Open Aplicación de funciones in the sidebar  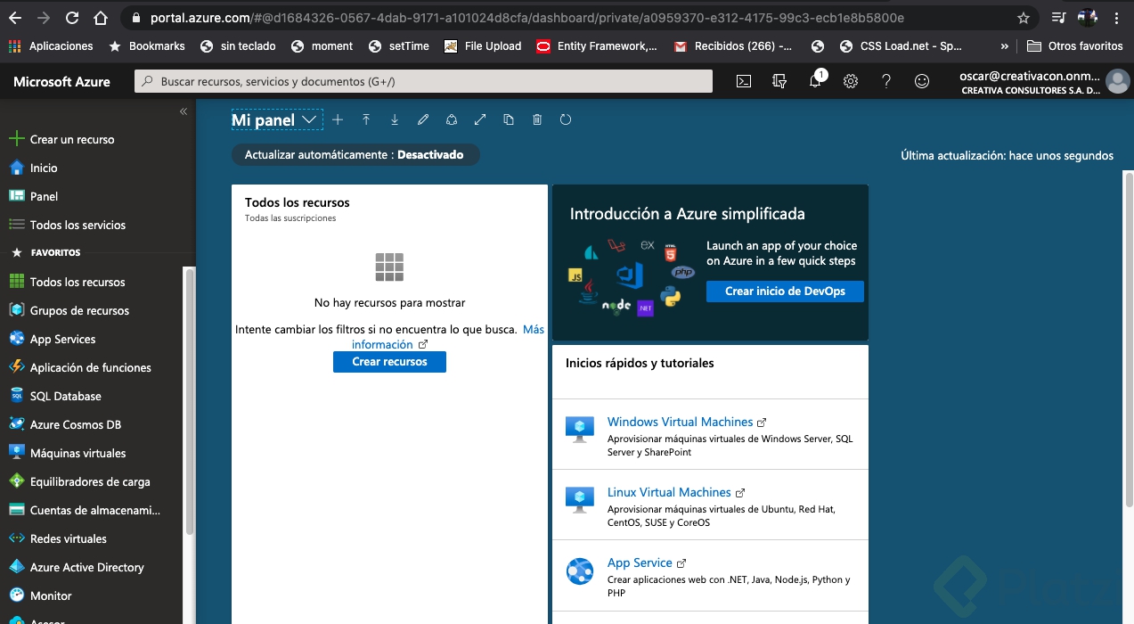tap(90, 367)
